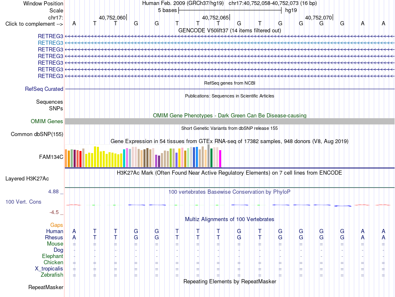Click the first base A in sequence row
The height and width of the screenshot is (297, 395).
[x=74, y=23]
